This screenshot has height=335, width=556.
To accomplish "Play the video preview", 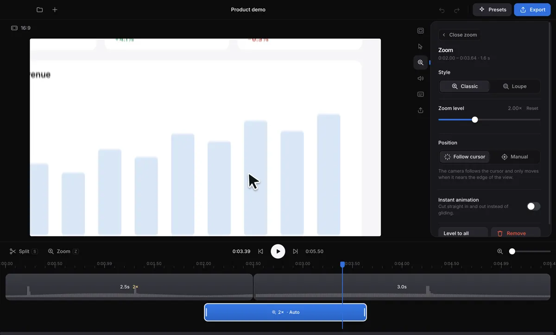I will 278,251.
